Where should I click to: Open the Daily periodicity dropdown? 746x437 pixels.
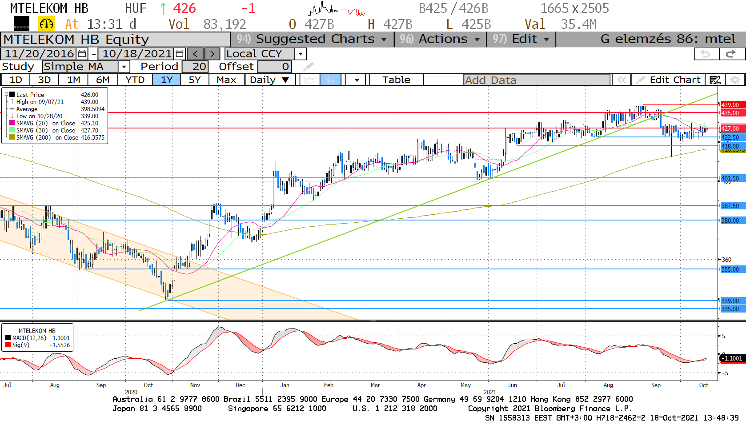pos(270,80)
